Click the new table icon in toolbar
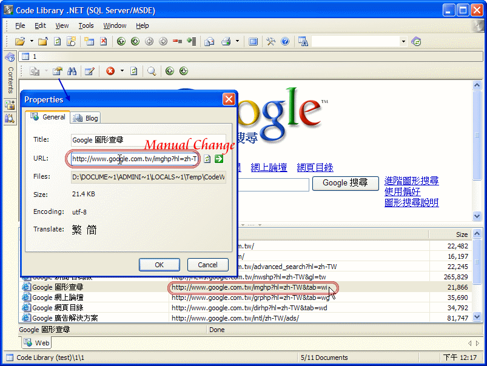487x366 pixels. [x=89, y=41]
